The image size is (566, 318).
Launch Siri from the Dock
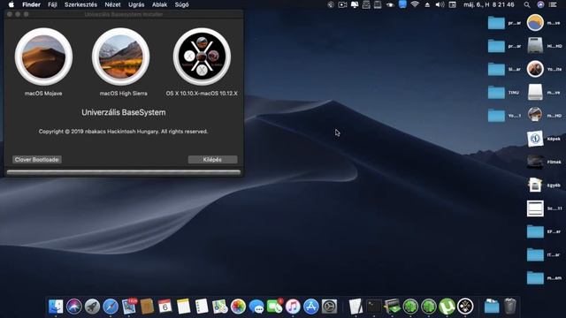click(x=74, y=307)
